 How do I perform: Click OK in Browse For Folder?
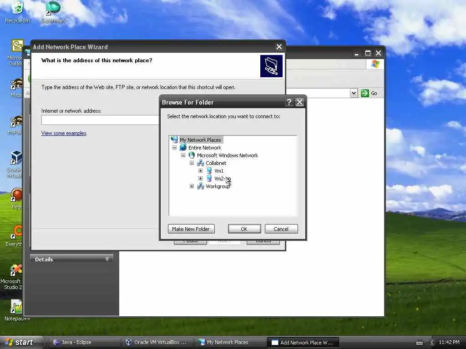[x=244, y=229]
